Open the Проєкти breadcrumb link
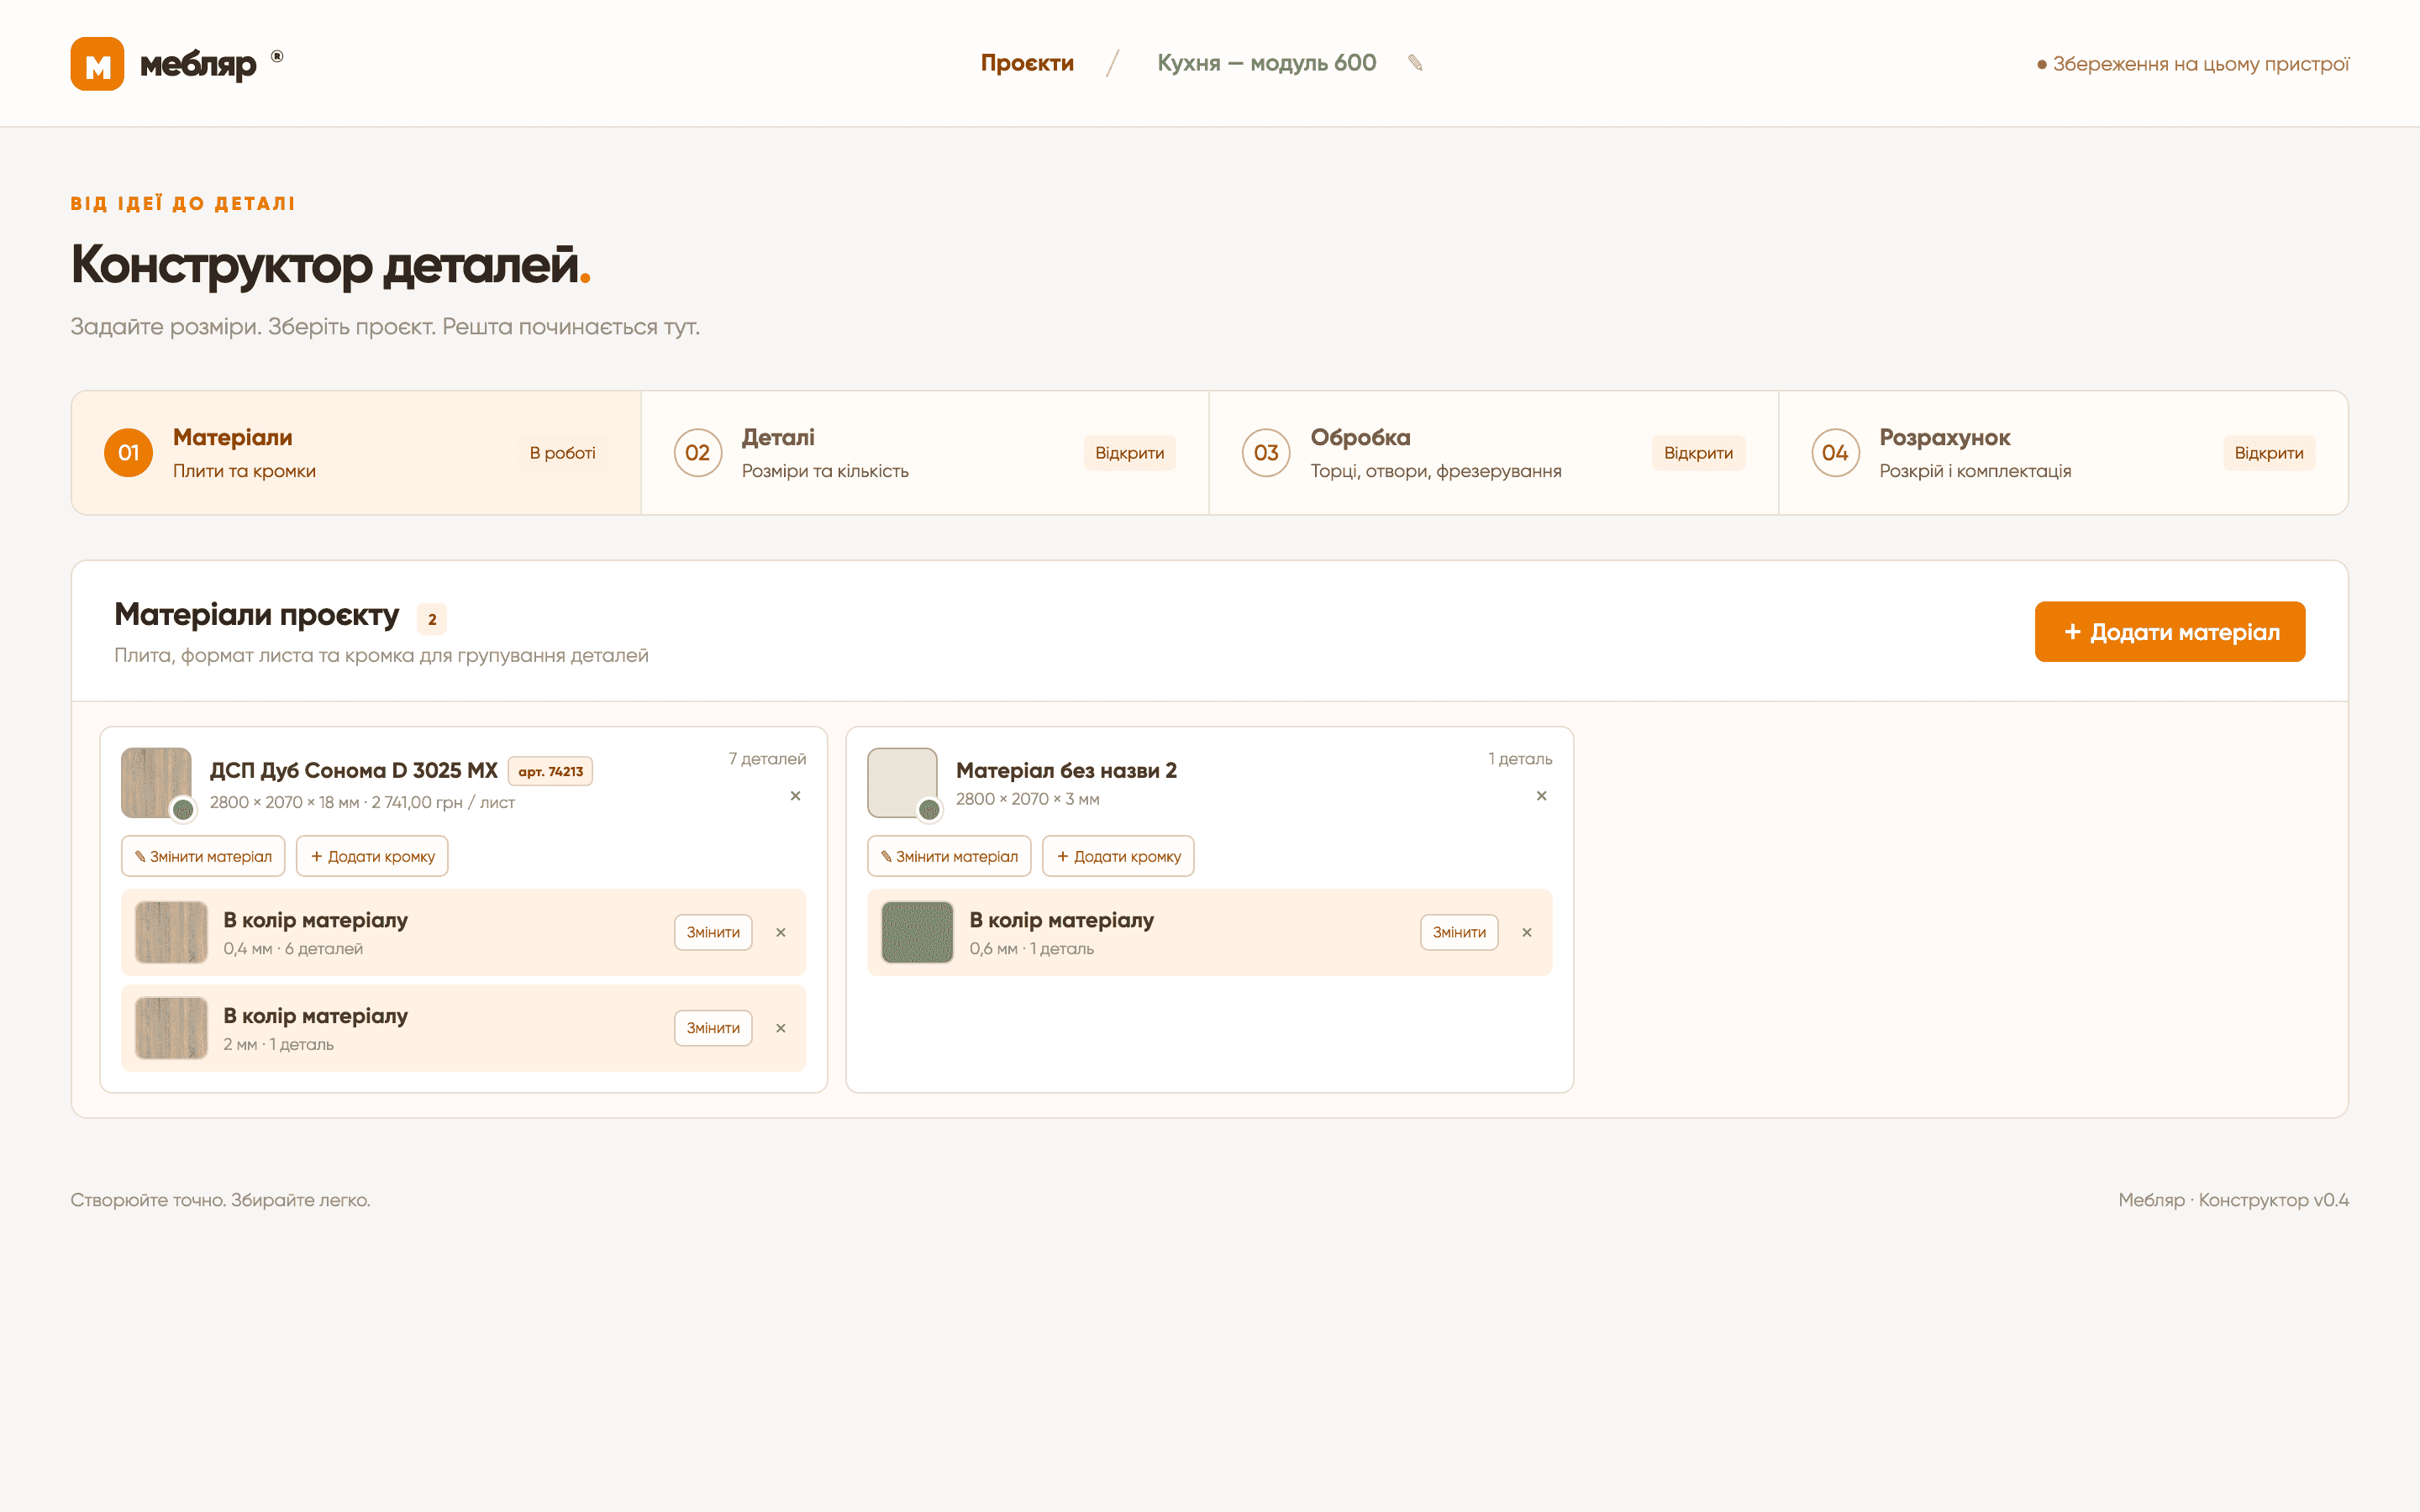This screenshot has height=1512, width=2420. coord(1027,63)
